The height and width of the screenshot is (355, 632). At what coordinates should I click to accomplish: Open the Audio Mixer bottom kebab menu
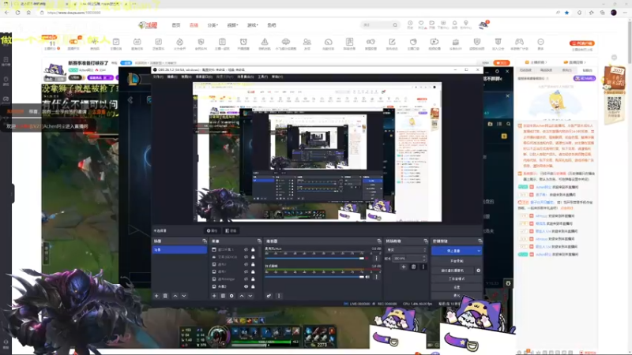(279, 296)
